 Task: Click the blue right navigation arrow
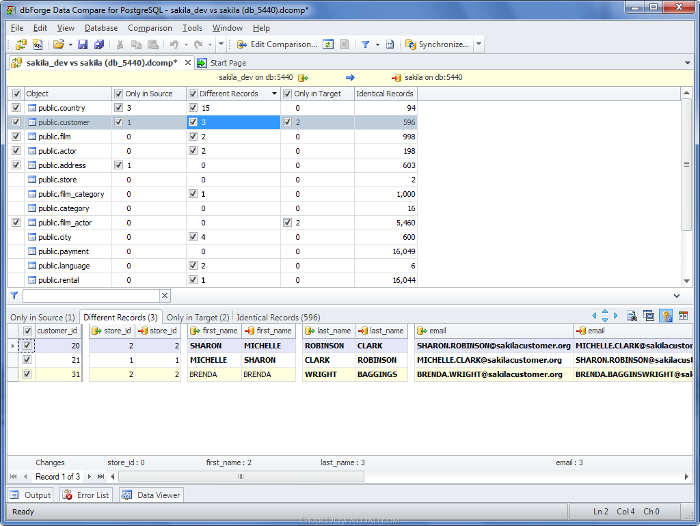coord(616,316)
